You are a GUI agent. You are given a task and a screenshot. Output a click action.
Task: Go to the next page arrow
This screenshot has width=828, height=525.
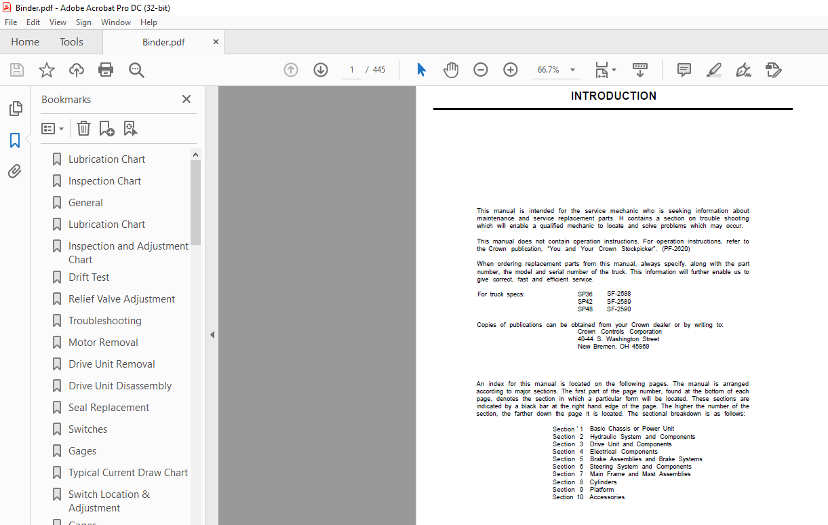321,70
